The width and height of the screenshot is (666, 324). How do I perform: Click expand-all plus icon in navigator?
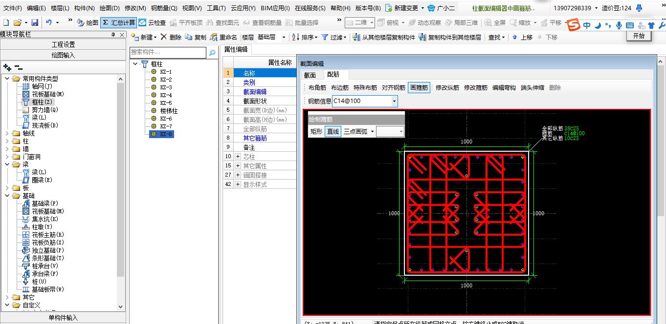pyautogui.click(x=7, y=67)
